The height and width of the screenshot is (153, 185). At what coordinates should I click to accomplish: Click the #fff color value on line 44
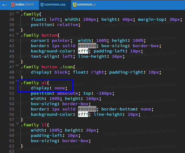click(x=83, y=51)
